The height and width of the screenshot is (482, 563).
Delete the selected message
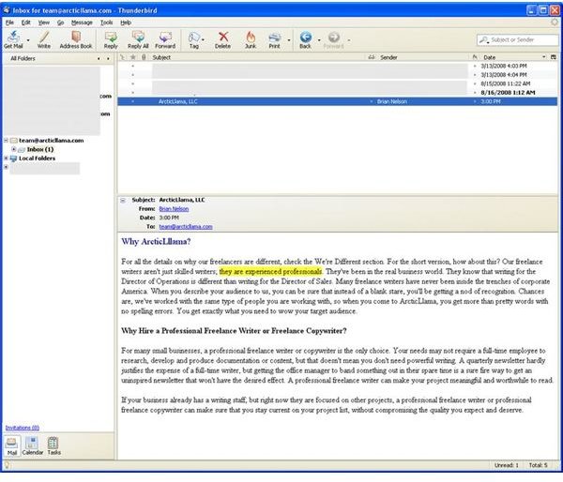point(222,39)
